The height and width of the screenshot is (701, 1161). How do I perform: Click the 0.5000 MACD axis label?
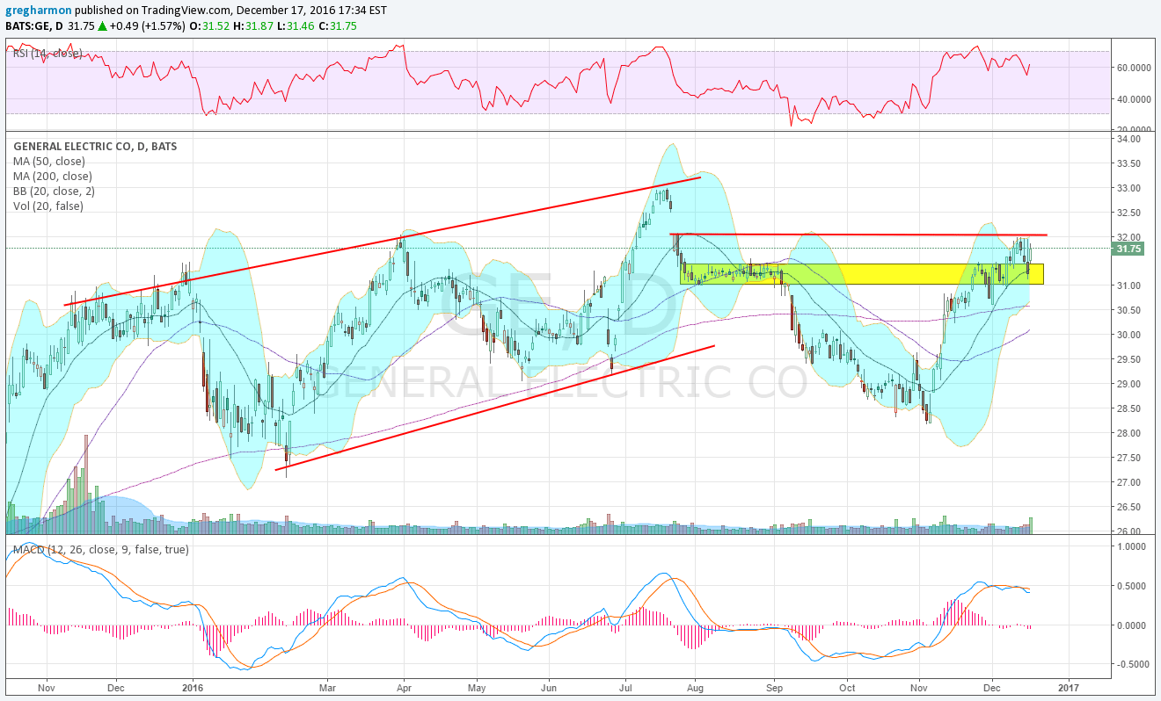pyautogui.click(x=1131, y=586)
